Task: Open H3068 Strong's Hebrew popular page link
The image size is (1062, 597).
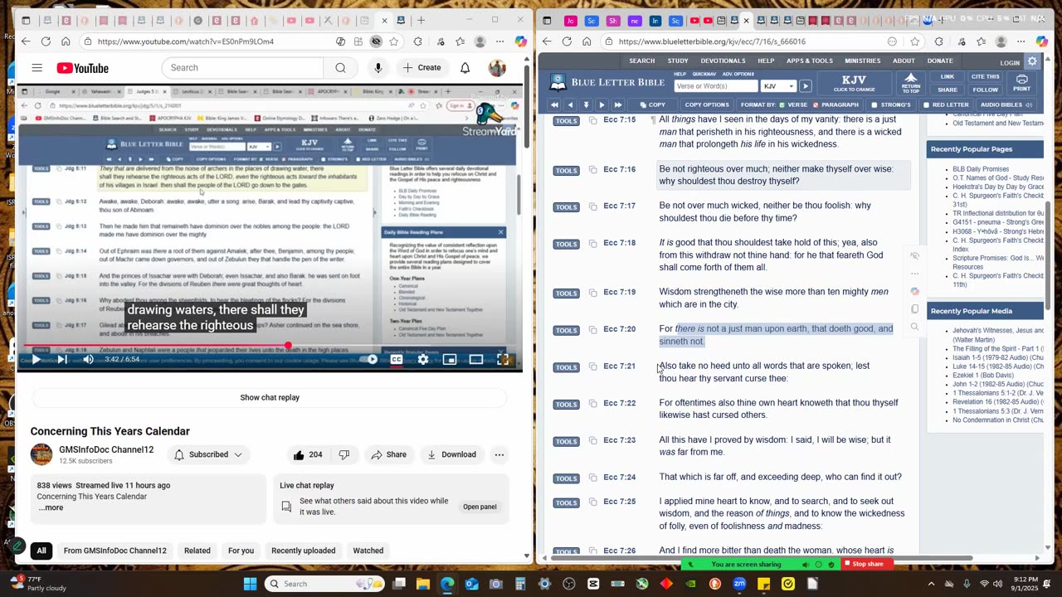Action: tap(998, 231)
